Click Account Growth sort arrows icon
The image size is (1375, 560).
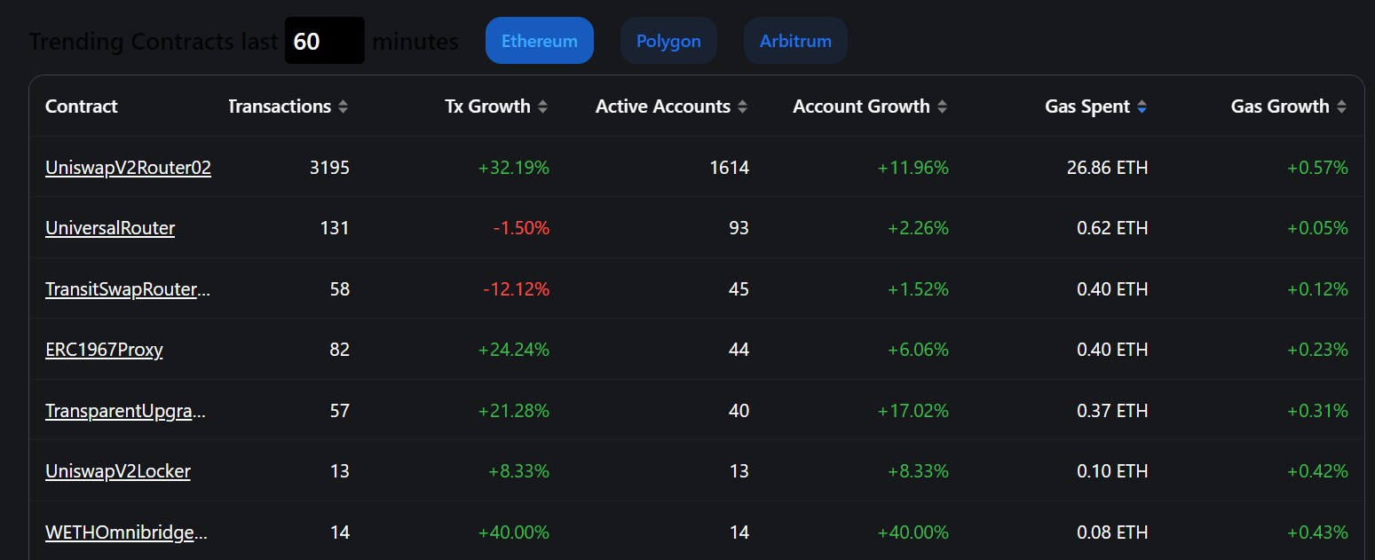(x=942, y=107)
